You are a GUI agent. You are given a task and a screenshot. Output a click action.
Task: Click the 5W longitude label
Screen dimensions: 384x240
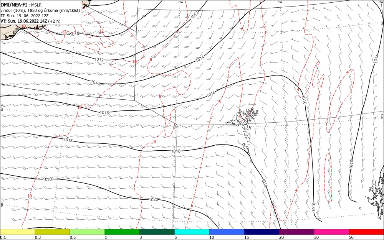(x=280, y=2)
